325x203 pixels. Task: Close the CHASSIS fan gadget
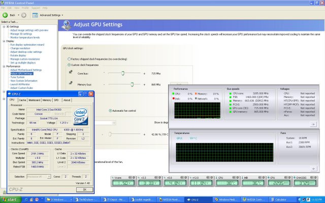click(x=315, y=178)
